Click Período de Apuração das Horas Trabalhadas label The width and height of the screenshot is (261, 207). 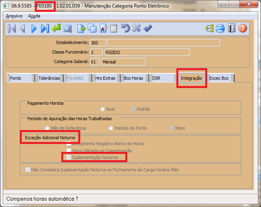[70, 119]
